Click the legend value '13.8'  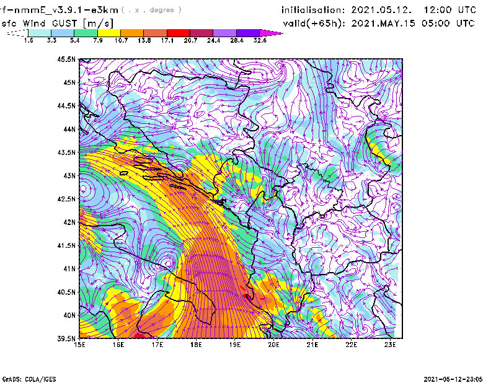[x=144, y=40]
